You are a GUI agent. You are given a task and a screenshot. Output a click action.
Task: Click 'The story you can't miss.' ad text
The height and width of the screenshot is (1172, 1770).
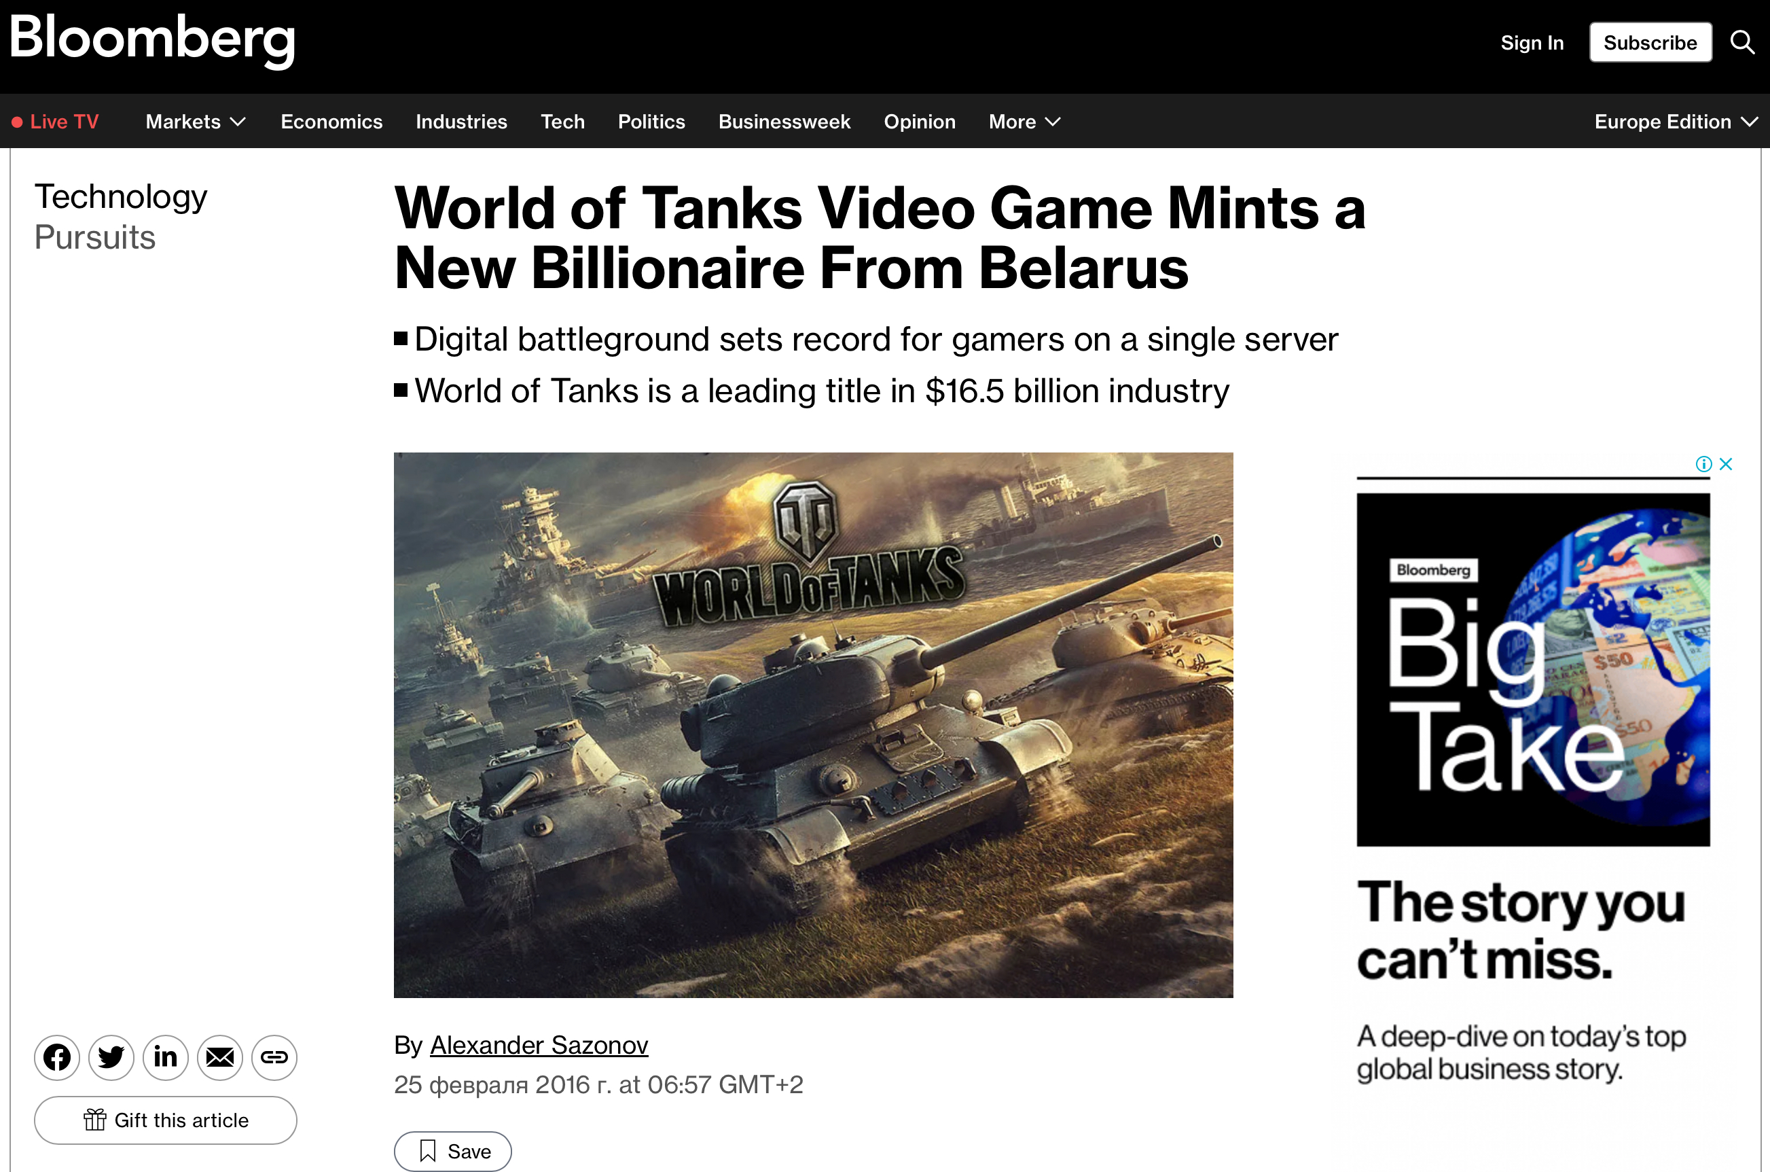coord(1521,931)
